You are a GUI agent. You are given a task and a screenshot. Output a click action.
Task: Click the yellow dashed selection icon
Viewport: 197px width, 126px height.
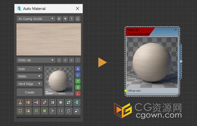[20, 111]
